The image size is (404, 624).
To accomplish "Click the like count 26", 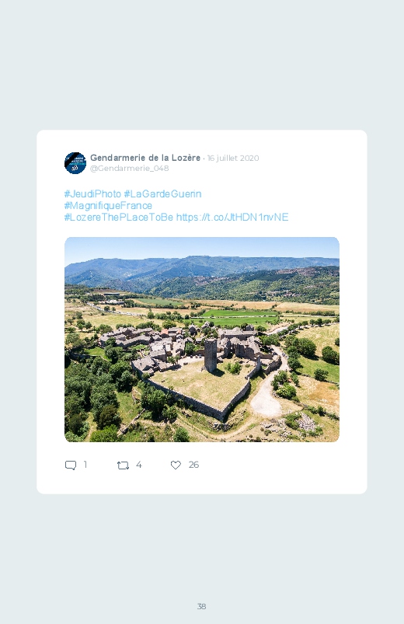I will (x=193, y=465).
